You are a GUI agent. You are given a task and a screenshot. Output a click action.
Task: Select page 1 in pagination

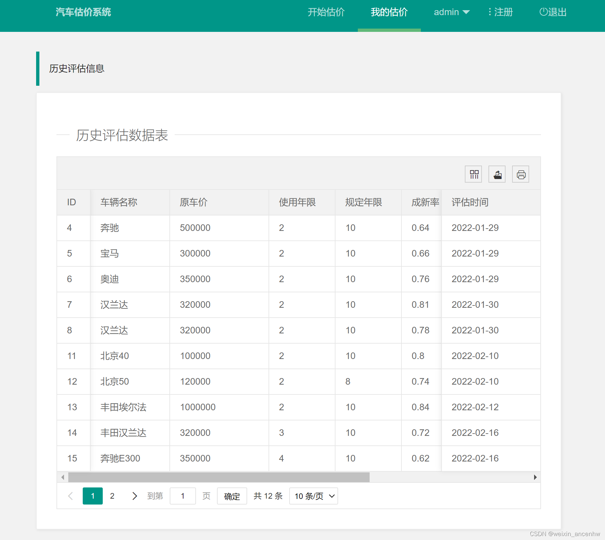click(x=93, y=496)
